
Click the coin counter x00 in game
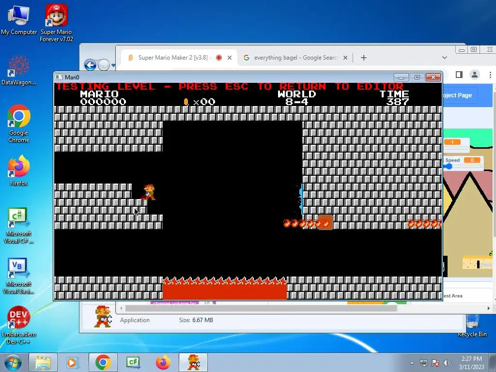coord(200,102)
